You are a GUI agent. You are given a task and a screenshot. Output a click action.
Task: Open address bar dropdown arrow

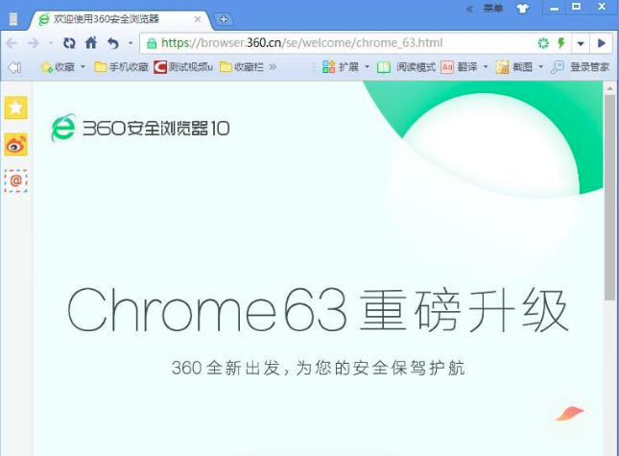(581, 43)
